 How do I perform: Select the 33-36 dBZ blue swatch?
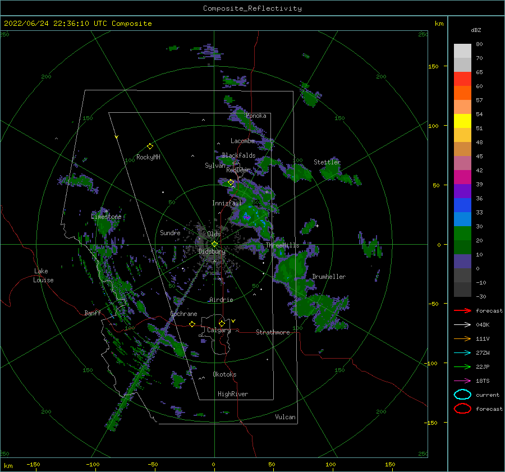click(462, 205)
